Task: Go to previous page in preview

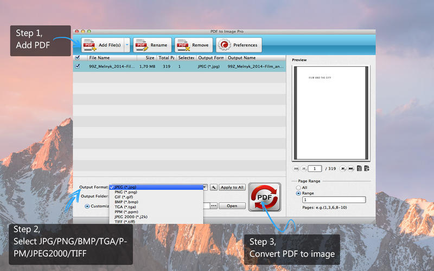Action: [x=304, y=169]
